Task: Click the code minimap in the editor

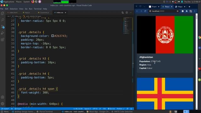Action: pos(128,26)
